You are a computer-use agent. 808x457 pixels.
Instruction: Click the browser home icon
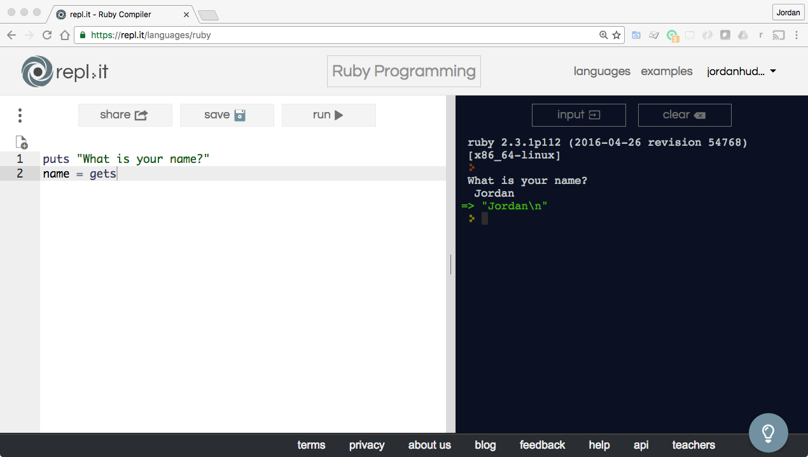click(x=64, y=36)
